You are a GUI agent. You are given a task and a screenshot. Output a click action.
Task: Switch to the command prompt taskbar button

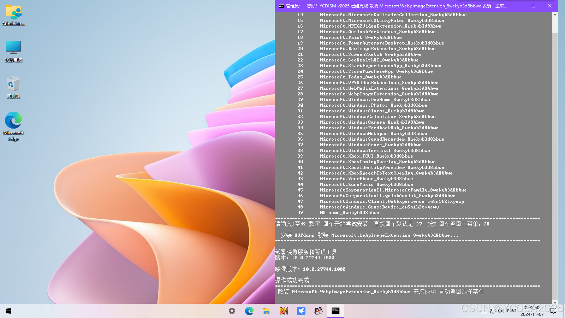[x=335, y=311]
